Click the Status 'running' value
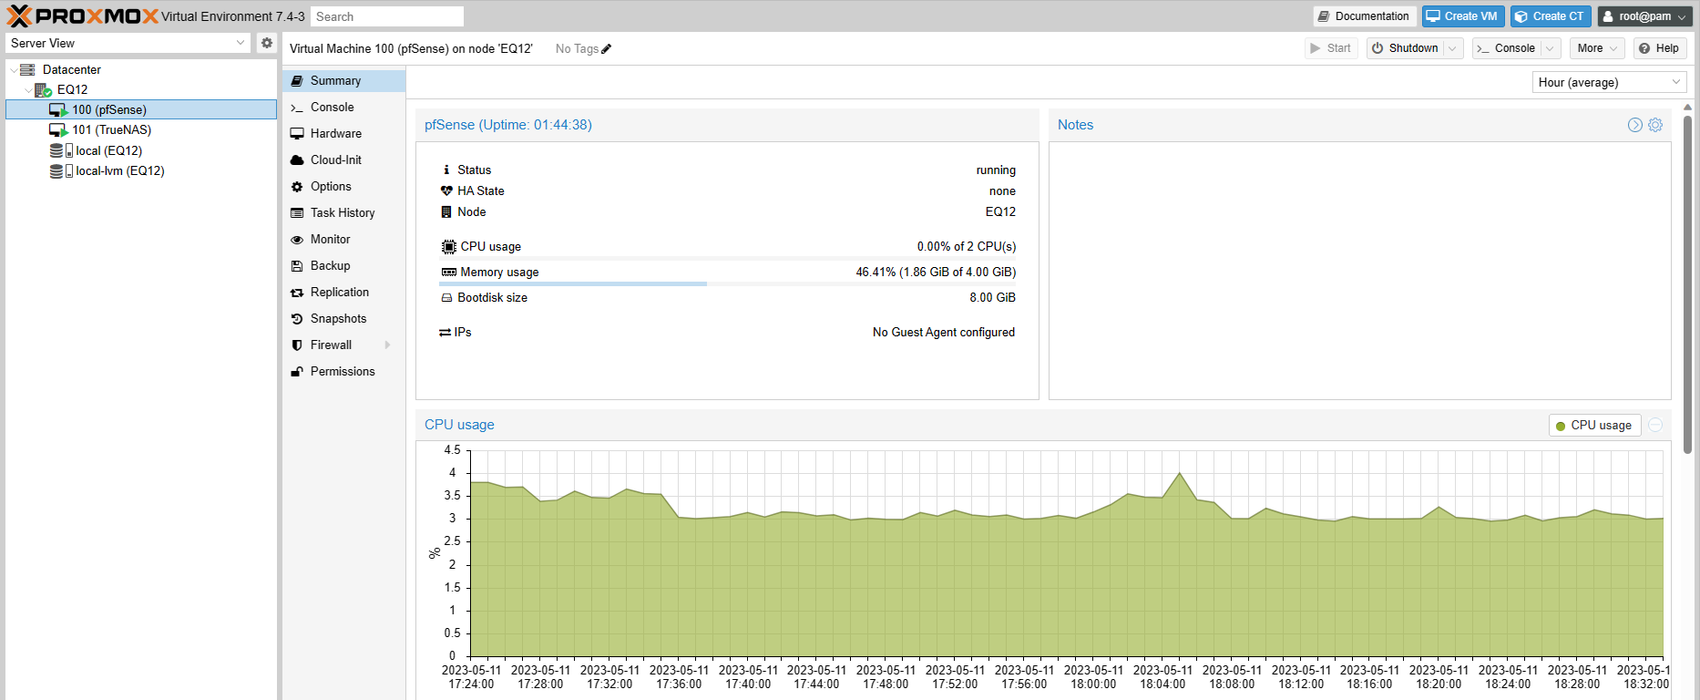 pyautogui.click(x=996, y=170)
